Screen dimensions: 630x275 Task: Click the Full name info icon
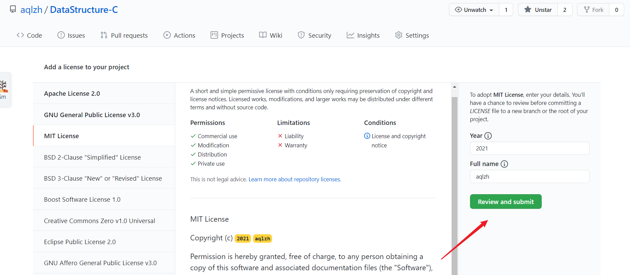[x=504, y=164]
